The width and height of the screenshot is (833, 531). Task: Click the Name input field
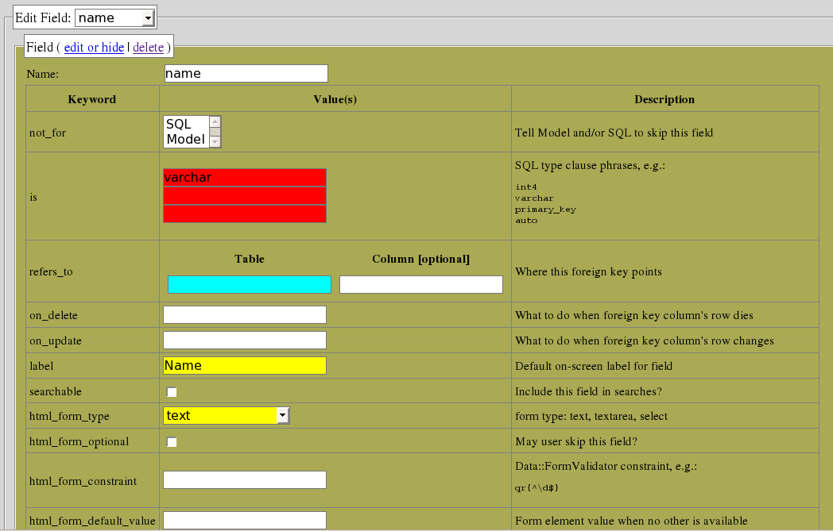pyautogui.click(x=246, y=73)
